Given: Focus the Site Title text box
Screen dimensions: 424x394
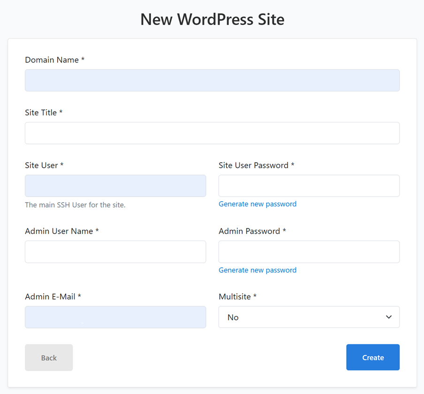Looking at the screenshot, I should pyautogui.click(x=212, y=133).
